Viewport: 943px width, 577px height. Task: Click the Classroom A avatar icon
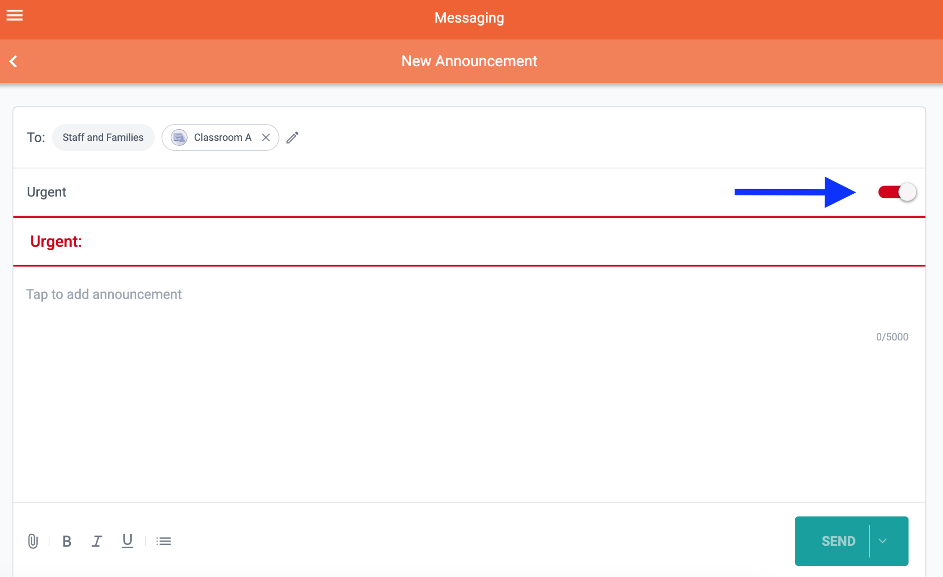pyautogui.click(x=179, y=138)
